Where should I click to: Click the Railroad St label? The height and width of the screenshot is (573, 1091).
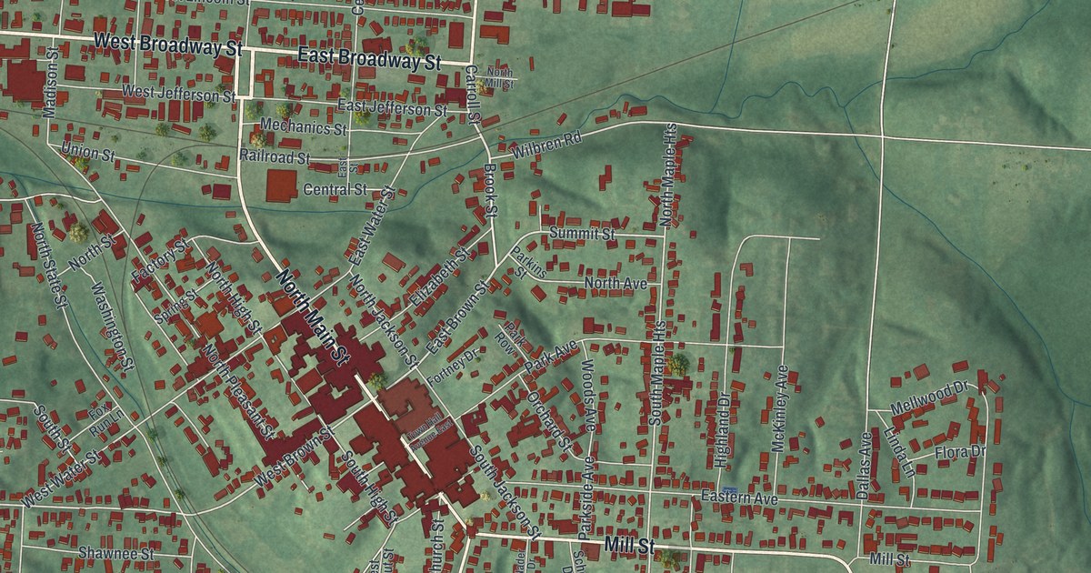275,157
